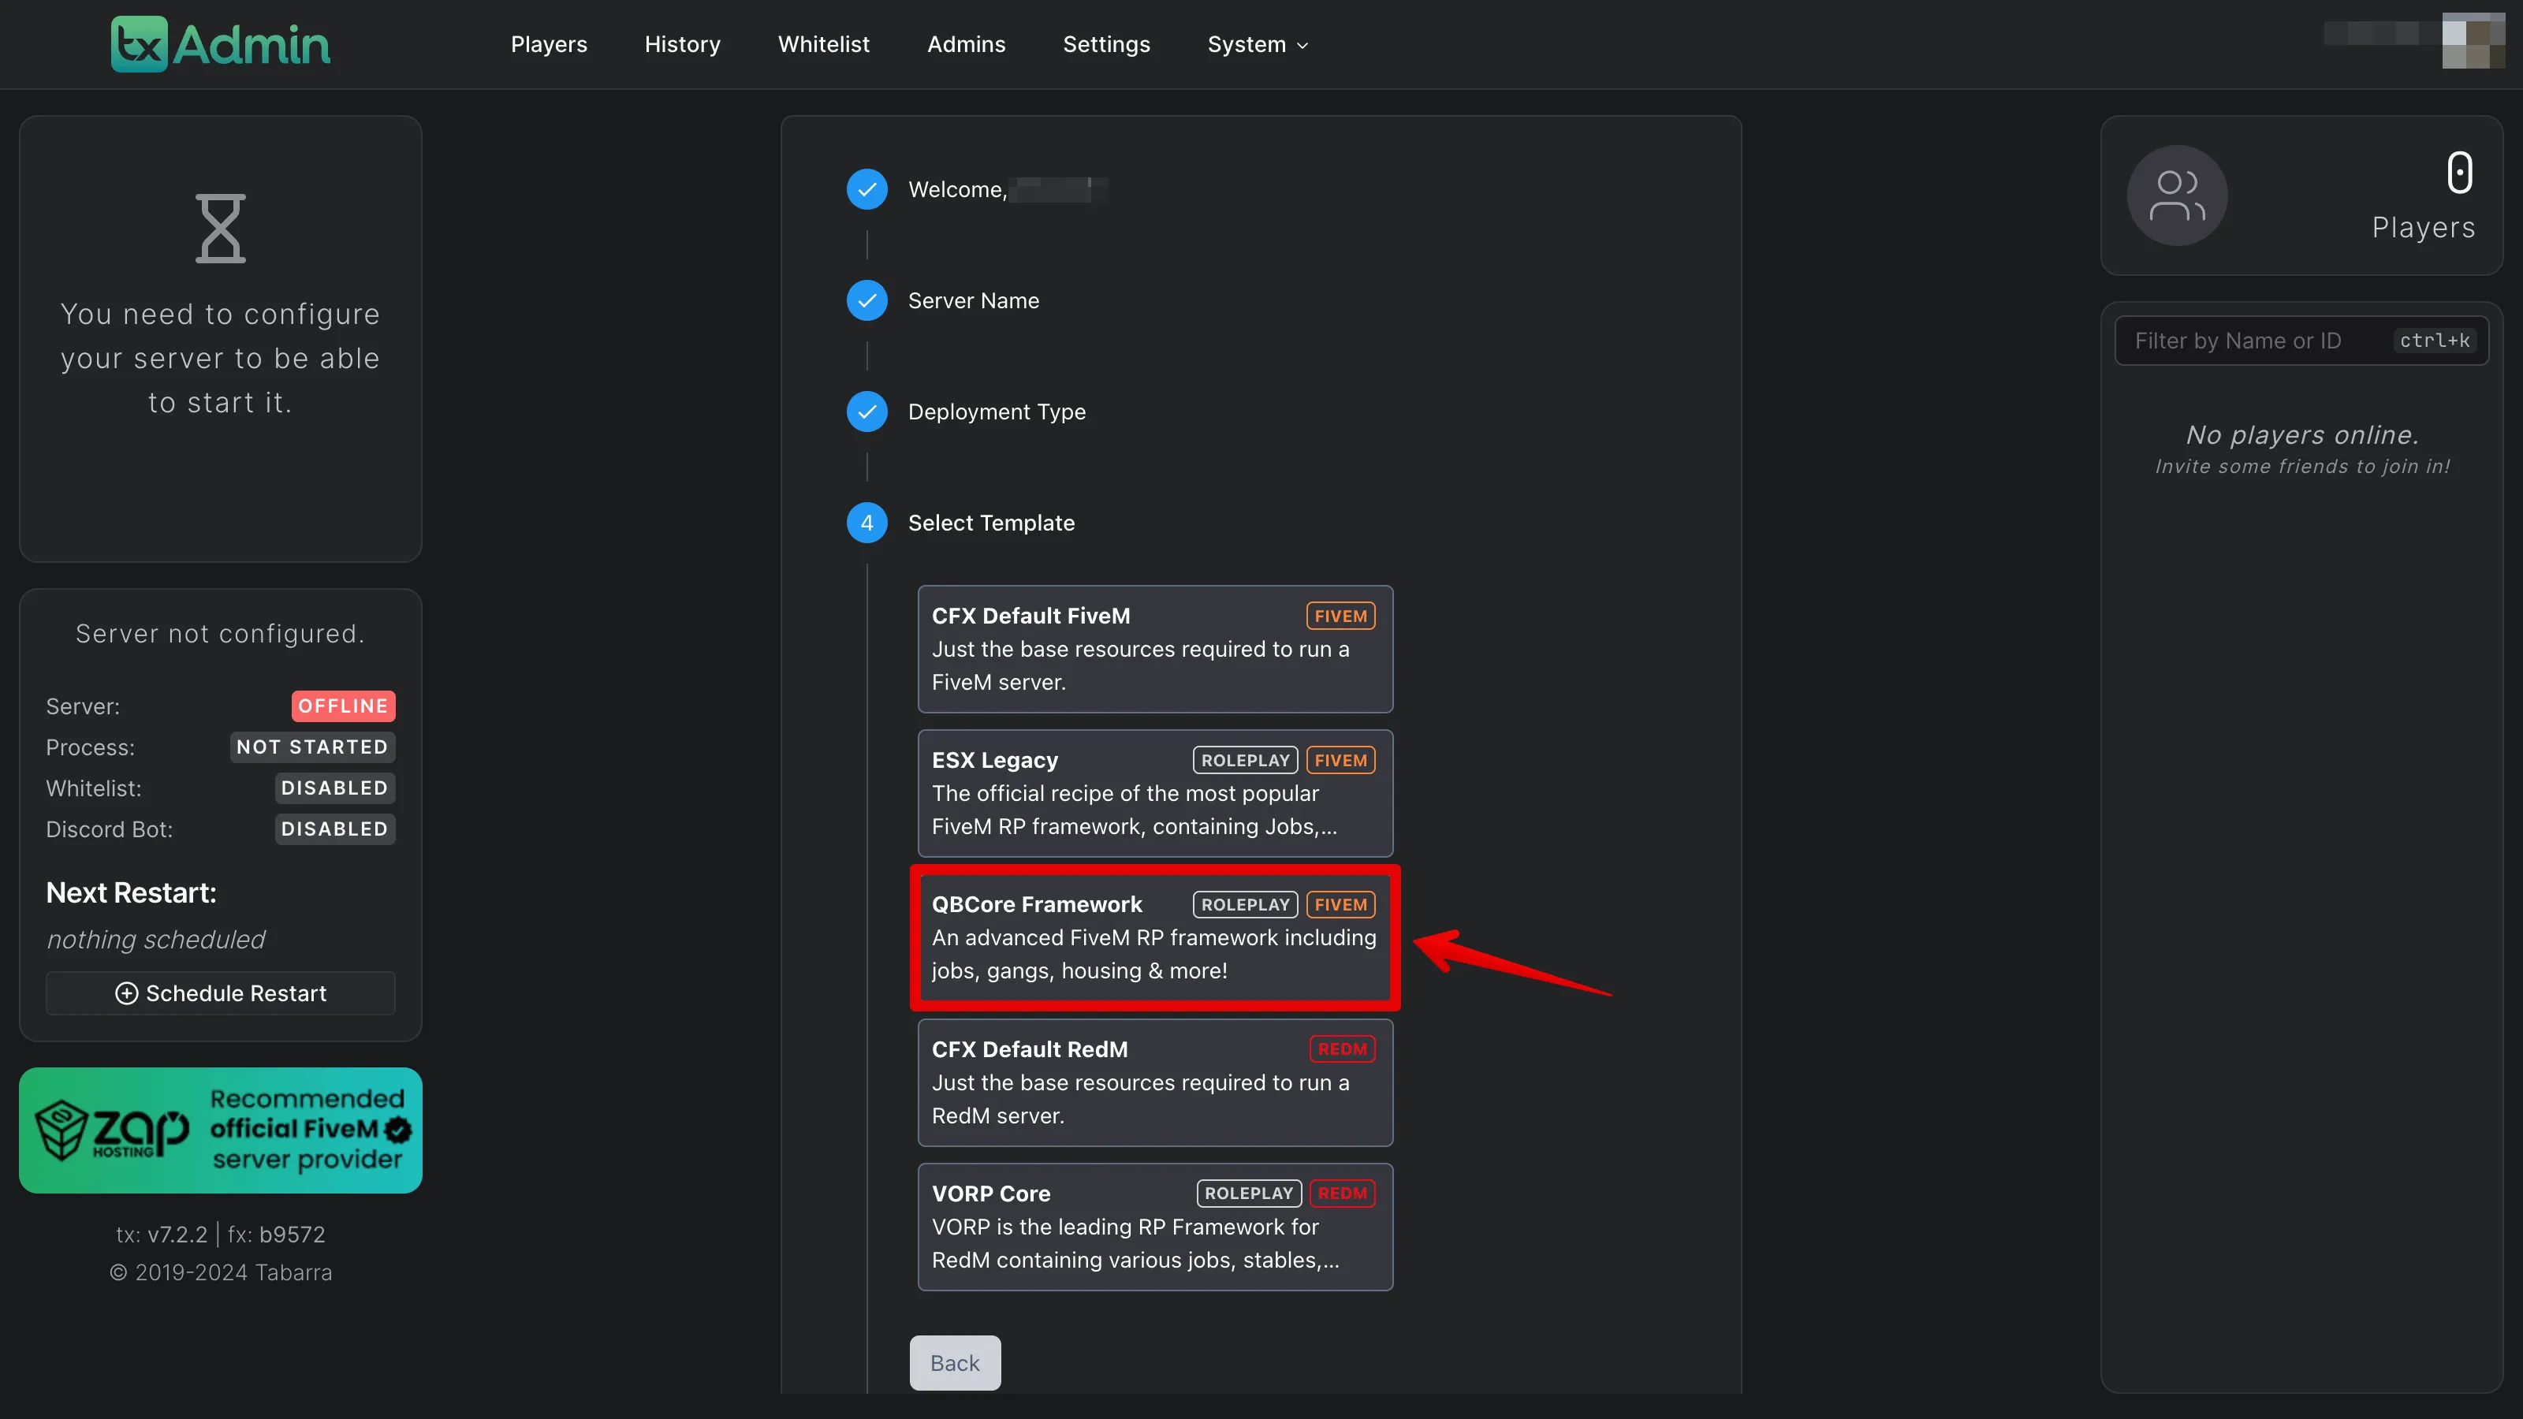The height and width of the screenshot is (1419, 2523).
Task: Select the ESX Legacy template
Action: pos(1155,792)
